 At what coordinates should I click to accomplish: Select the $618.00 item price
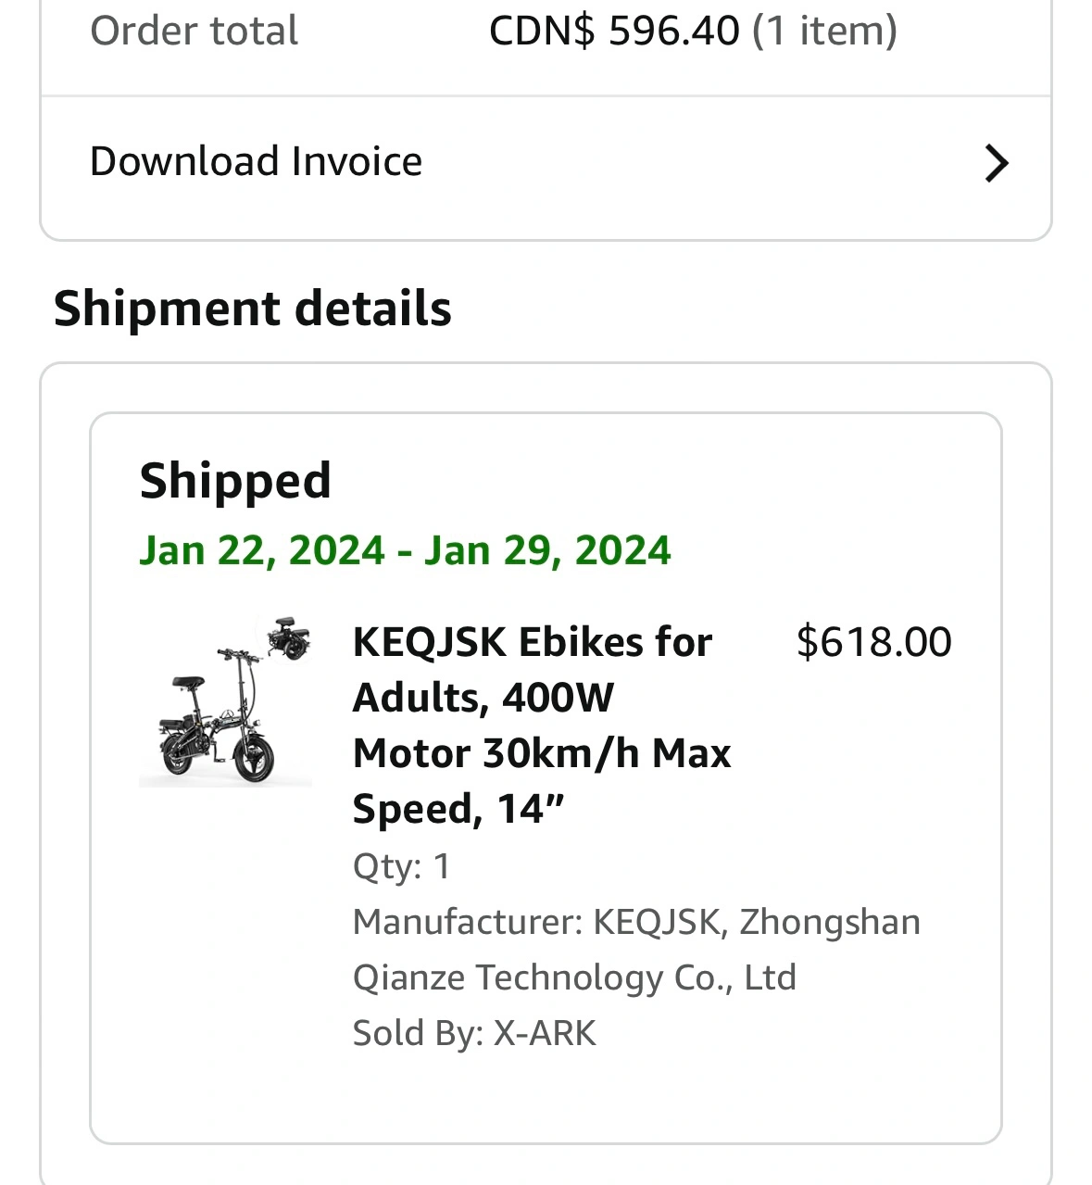[x=873, y=642]
